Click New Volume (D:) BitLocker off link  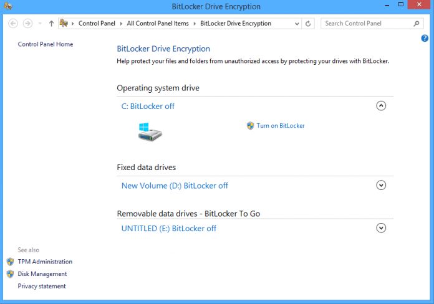[x=175, y=186]
